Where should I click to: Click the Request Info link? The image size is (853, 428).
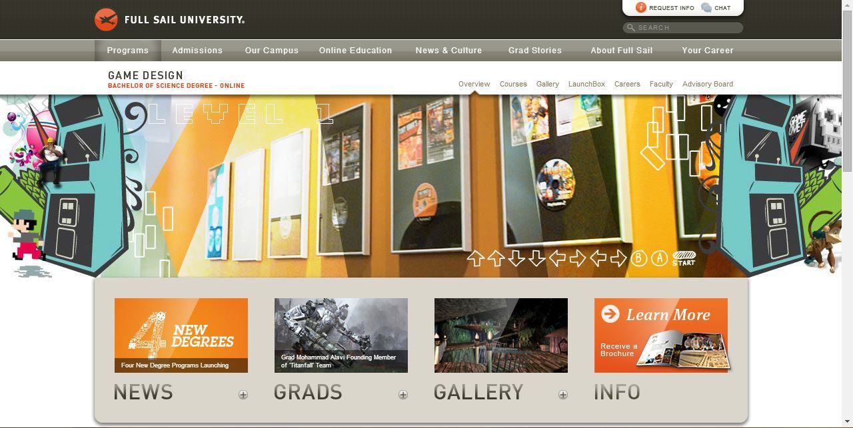[671, 8]
